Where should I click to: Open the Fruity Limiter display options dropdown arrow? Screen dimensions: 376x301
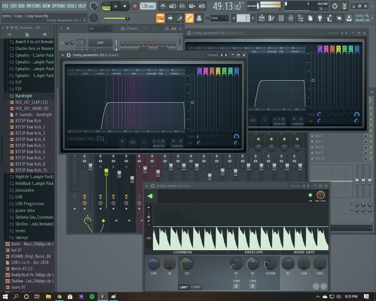[149, 208]
